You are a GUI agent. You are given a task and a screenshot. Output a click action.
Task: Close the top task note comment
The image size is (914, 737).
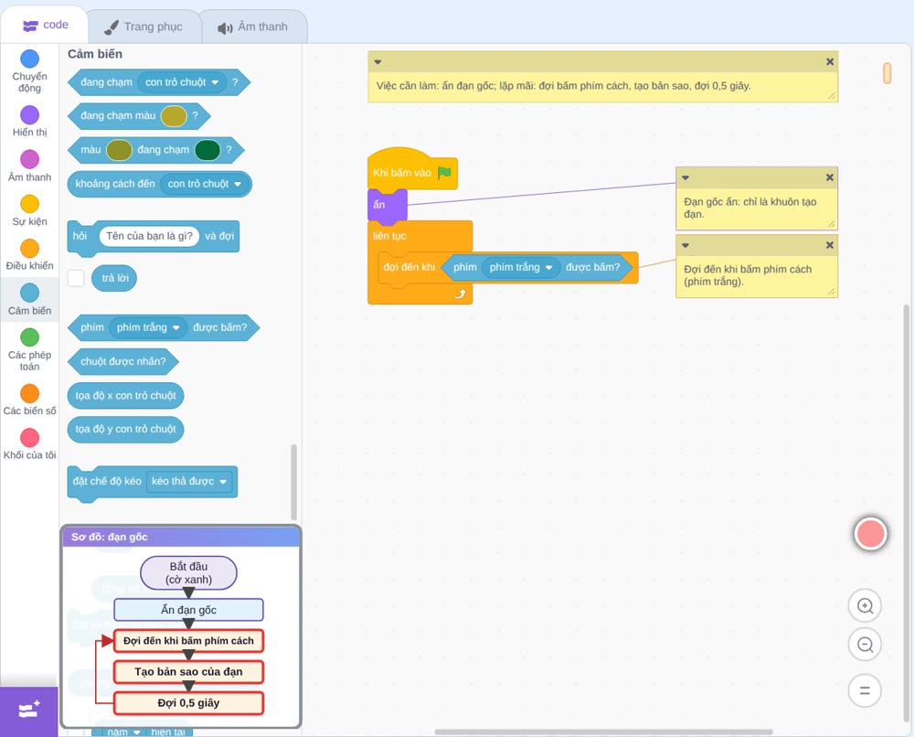coord(830,62)
